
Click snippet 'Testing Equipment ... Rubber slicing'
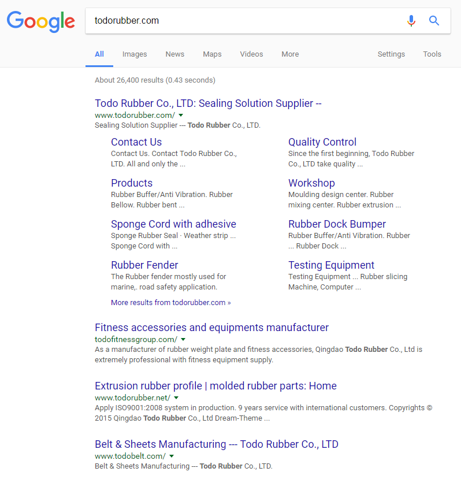348,281
